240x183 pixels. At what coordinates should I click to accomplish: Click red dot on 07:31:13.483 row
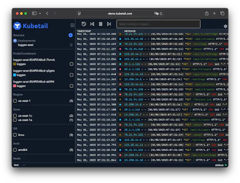point(120,69)
